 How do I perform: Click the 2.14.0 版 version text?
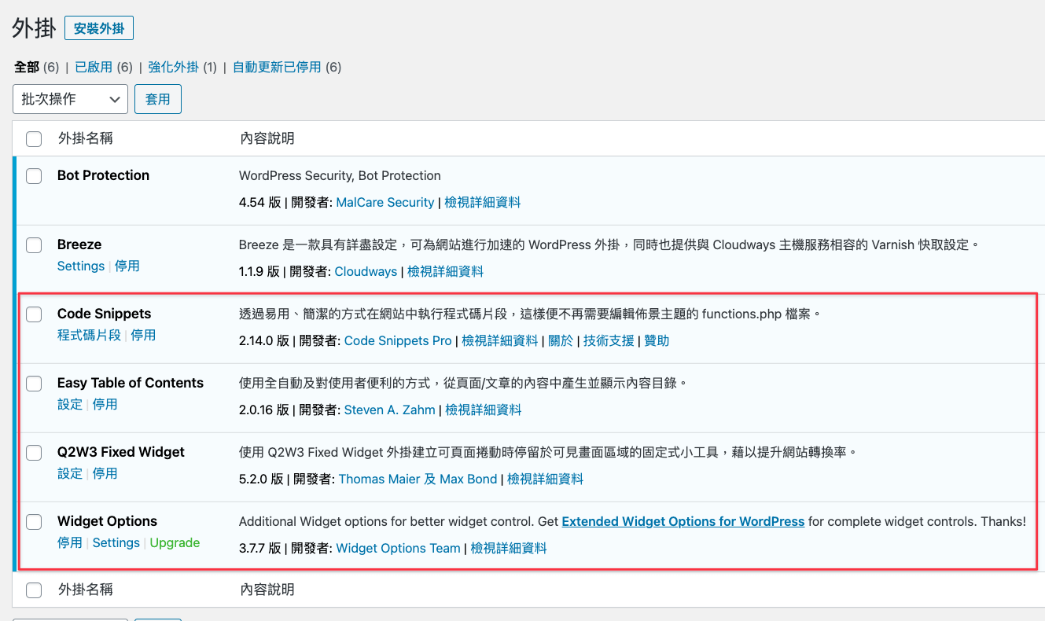265,340
